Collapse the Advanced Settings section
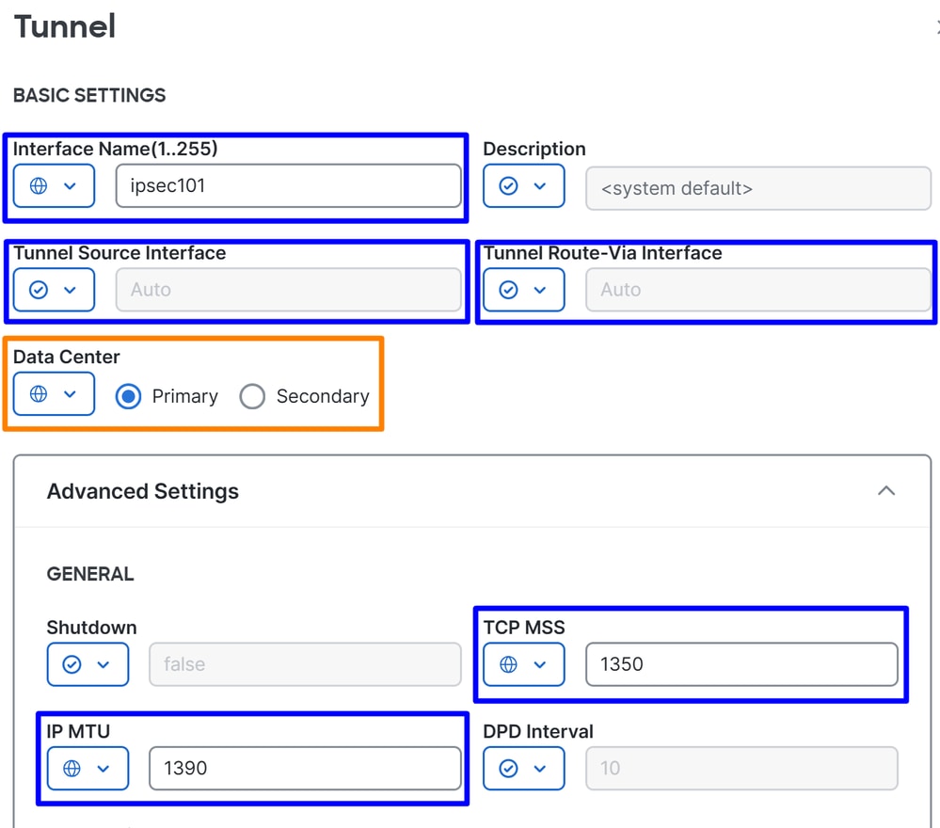Viewport: 940px width, 828px height. point(885,491)
